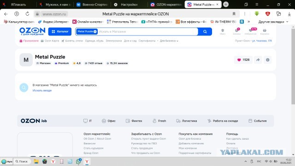Open Электроника category link

click(114, 41)
